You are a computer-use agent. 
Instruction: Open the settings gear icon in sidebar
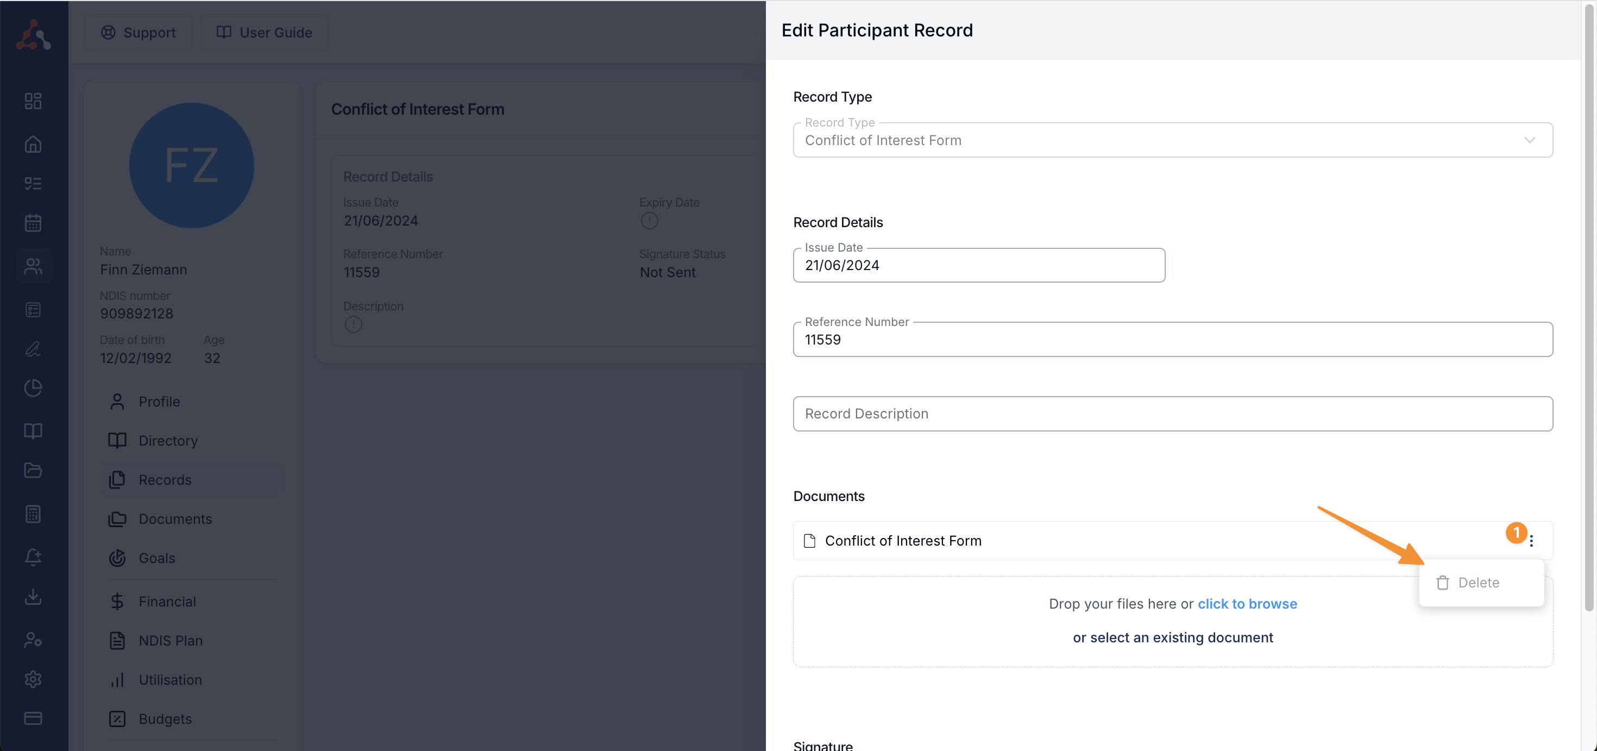tap(33, 679)
